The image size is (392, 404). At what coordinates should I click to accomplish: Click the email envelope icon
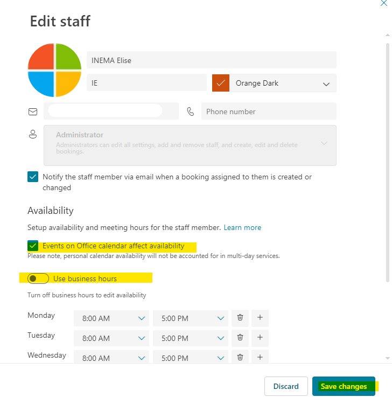coord(33,112)
